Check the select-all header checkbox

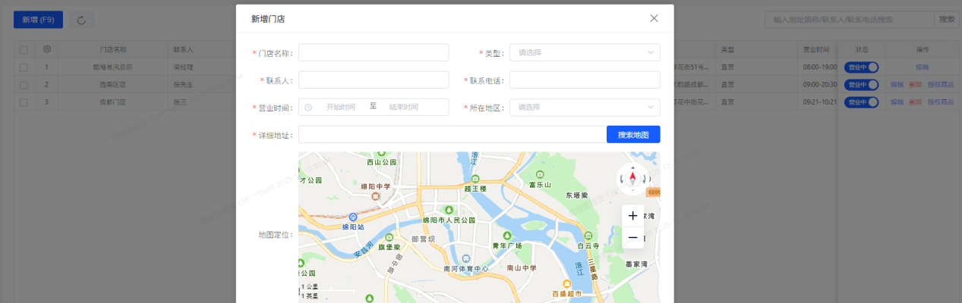[x=24, y=50]
